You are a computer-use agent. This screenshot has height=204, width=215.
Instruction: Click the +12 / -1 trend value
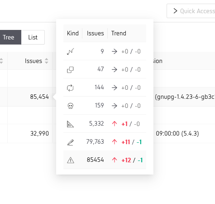point(132,160)
